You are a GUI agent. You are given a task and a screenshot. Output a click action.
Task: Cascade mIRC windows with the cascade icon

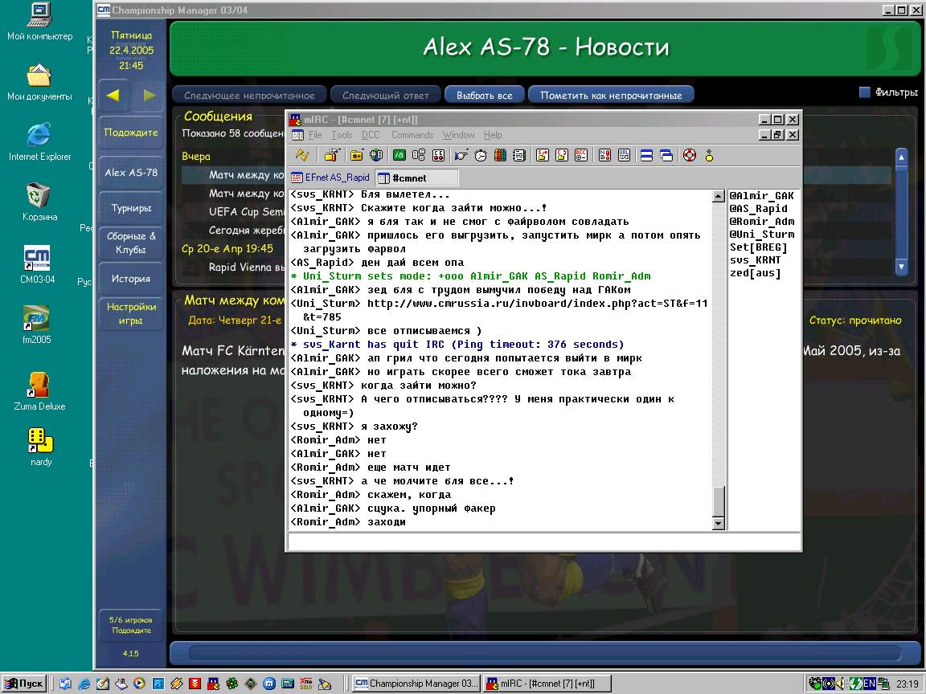click(x=666, y=155)
